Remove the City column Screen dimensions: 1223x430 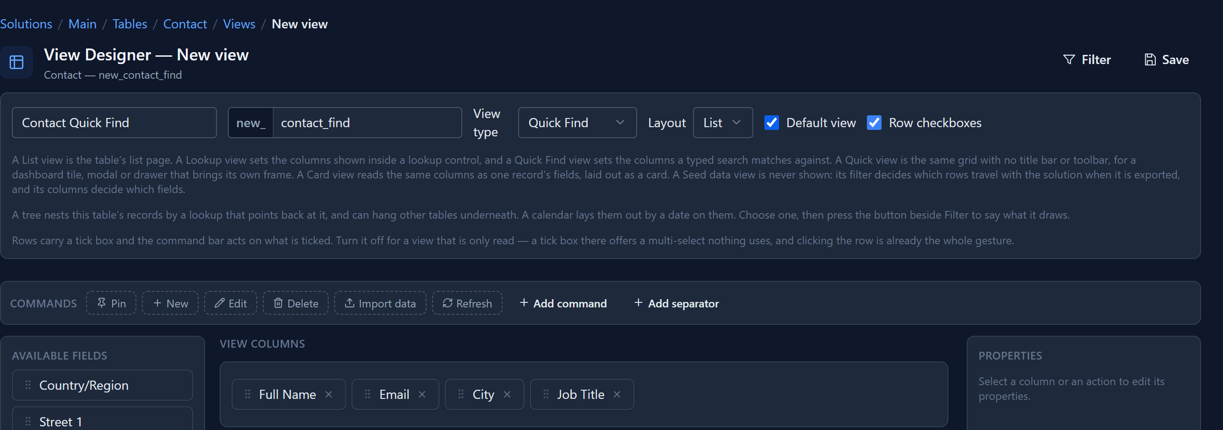point(507,394)
